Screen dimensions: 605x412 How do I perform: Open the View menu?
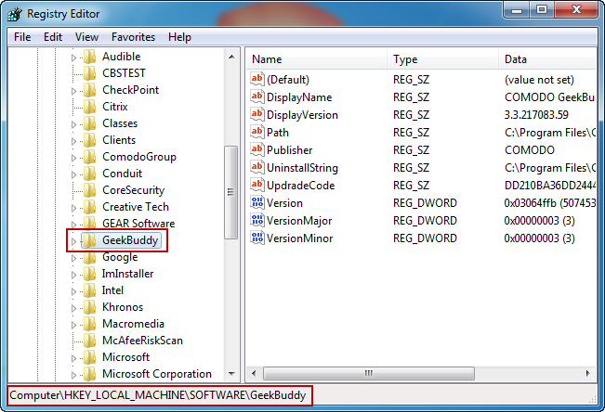coord(86,37)
